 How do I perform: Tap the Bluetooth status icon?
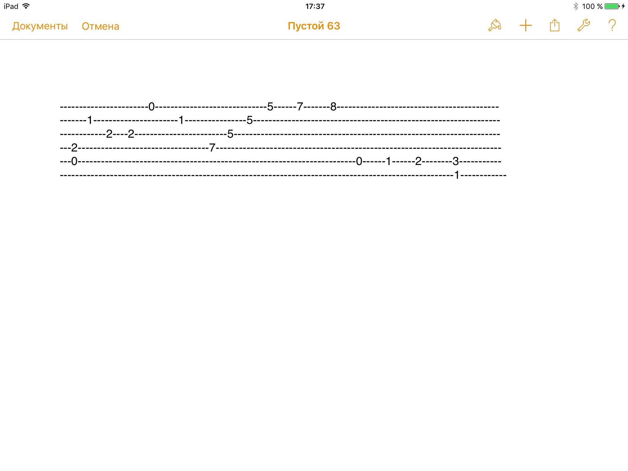(x=576, y=6)
